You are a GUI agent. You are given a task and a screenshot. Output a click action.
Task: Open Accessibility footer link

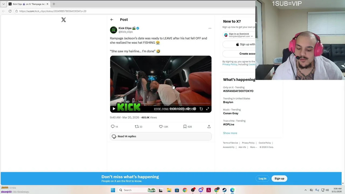(229, 147)
